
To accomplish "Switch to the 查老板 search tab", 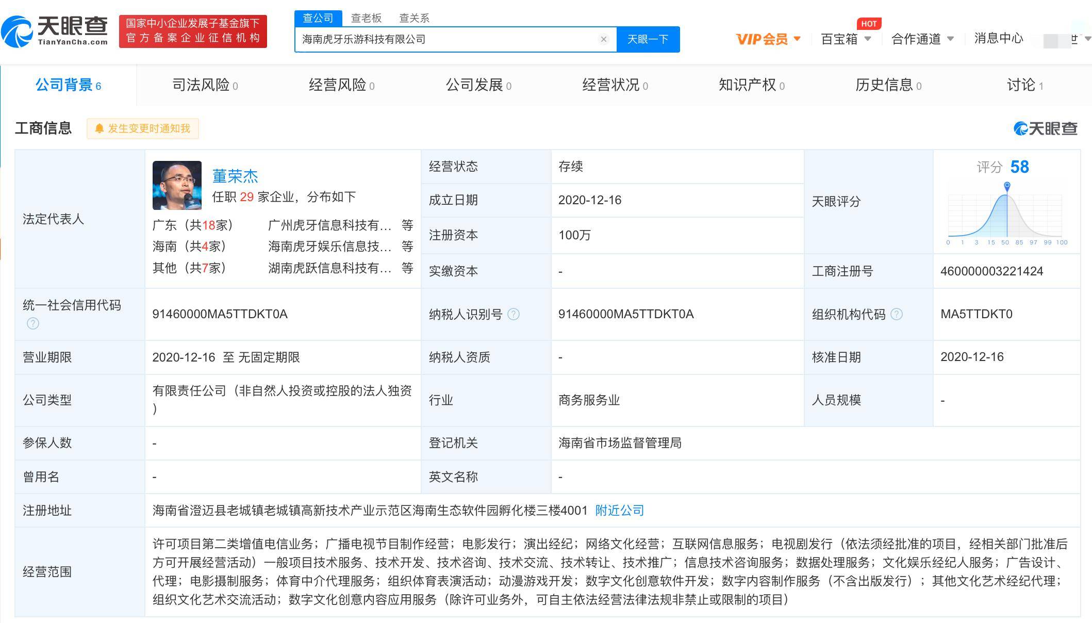I will click(366, 18).
